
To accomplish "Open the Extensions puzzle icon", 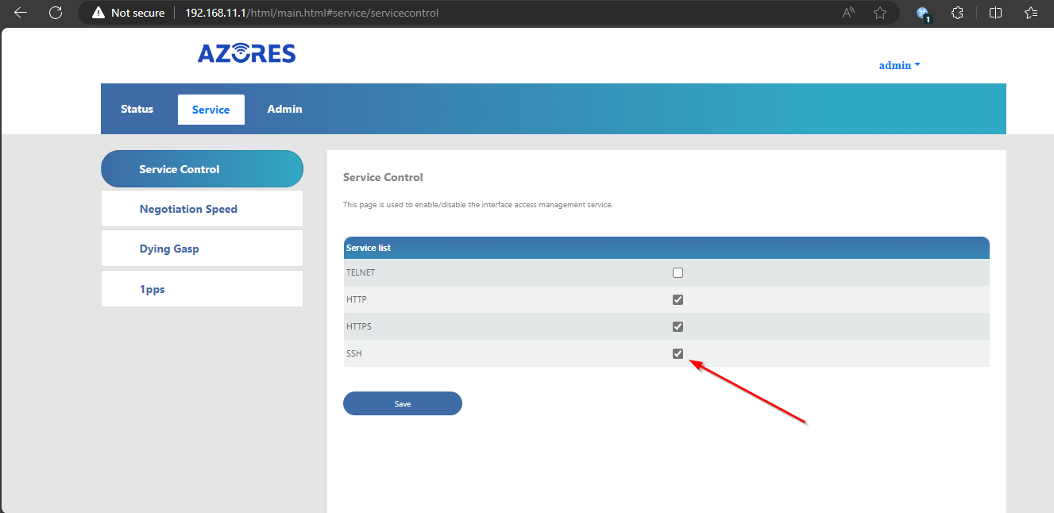I will pos(958,13).
